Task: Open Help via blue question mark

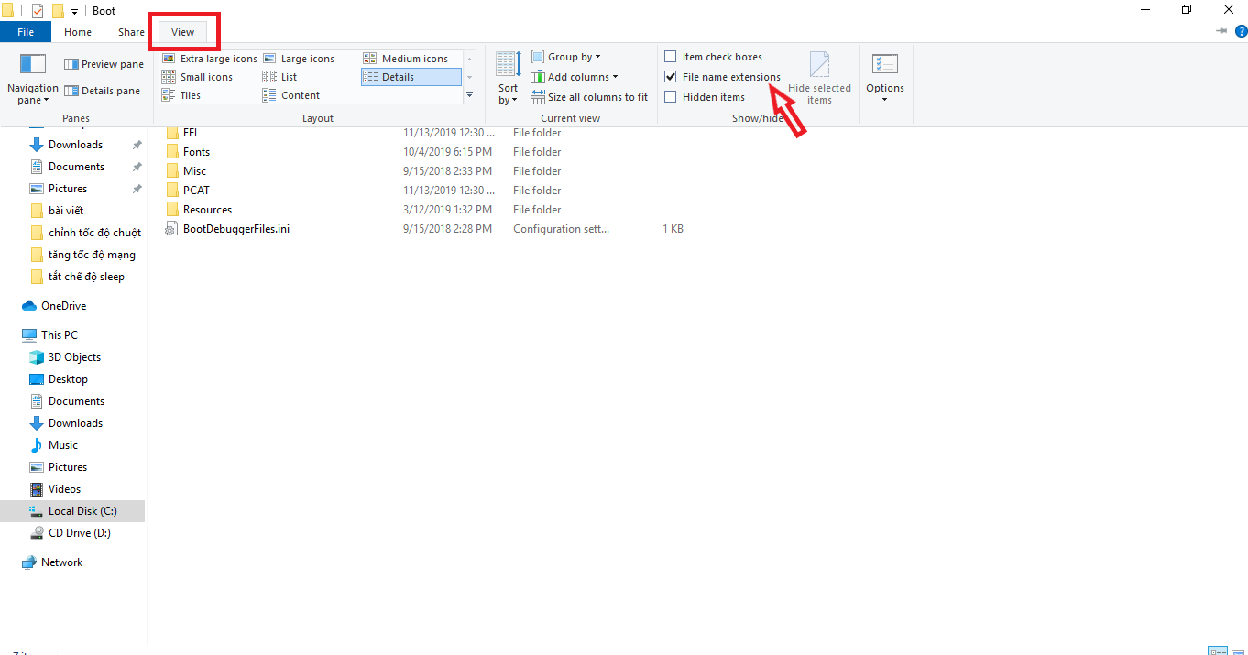Action: tap(1241, 32)
